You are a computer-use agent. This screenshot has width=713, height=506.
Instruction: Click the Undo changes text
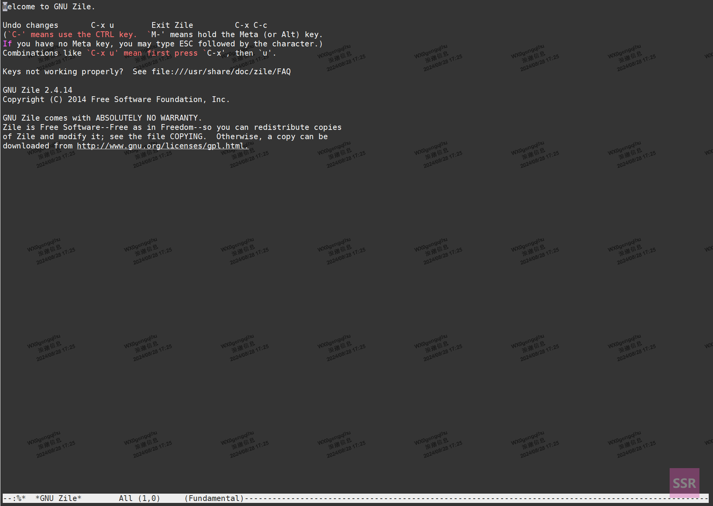point(30,25)
